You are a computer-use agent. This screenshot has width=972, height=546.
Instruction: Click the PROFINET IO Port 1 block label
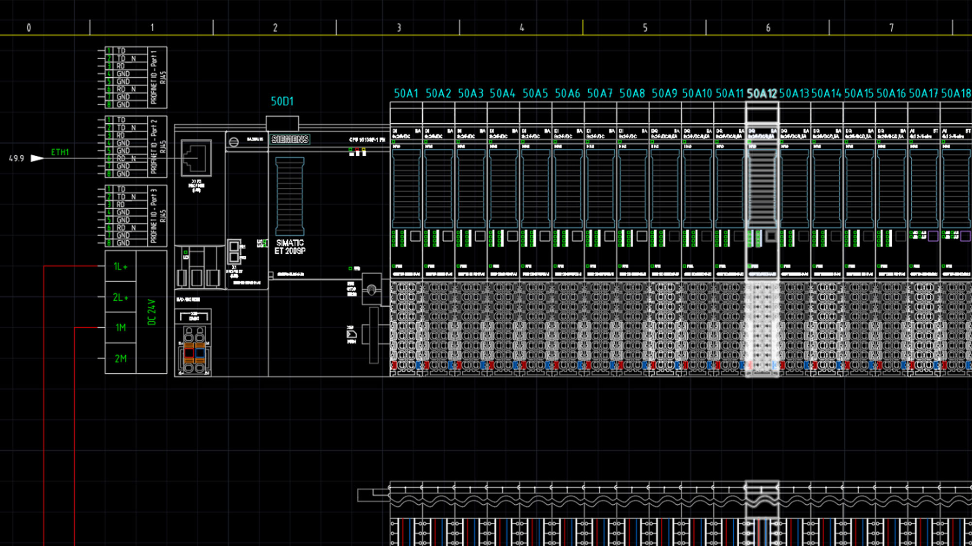pyautogui.click(x=154, y=77)
